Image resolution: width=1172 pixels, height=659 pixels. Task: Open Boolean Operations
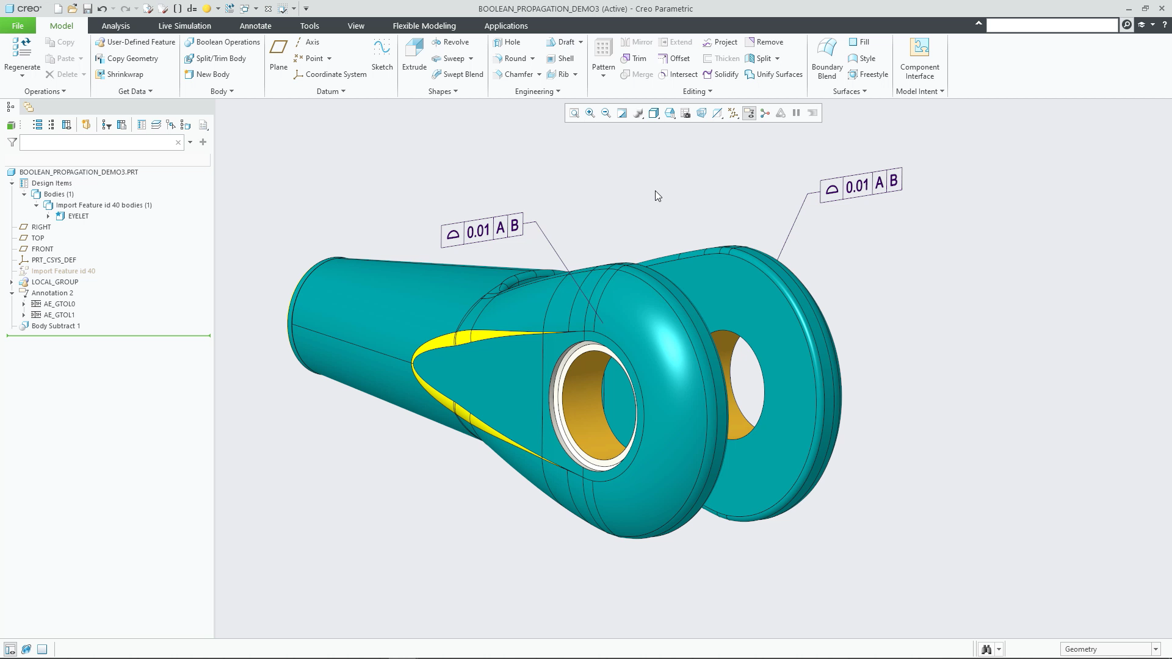pyautogui.click(x=223, y=42)
